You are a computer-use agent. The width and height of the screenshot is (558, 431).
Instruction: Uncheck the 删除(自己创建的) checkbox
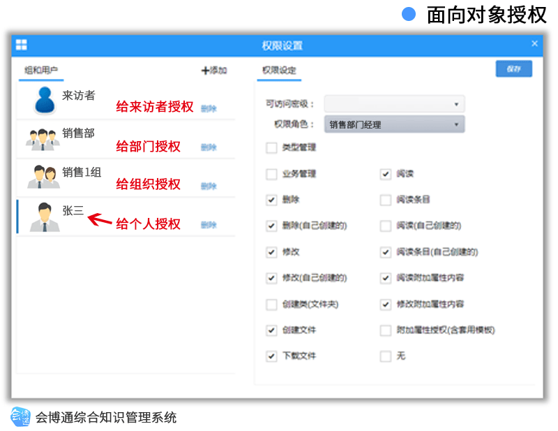(x=271, y=226)
